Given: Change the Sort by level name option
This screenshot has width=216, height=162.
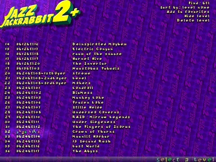Looking at the screenshot, I should click(185, 8).
